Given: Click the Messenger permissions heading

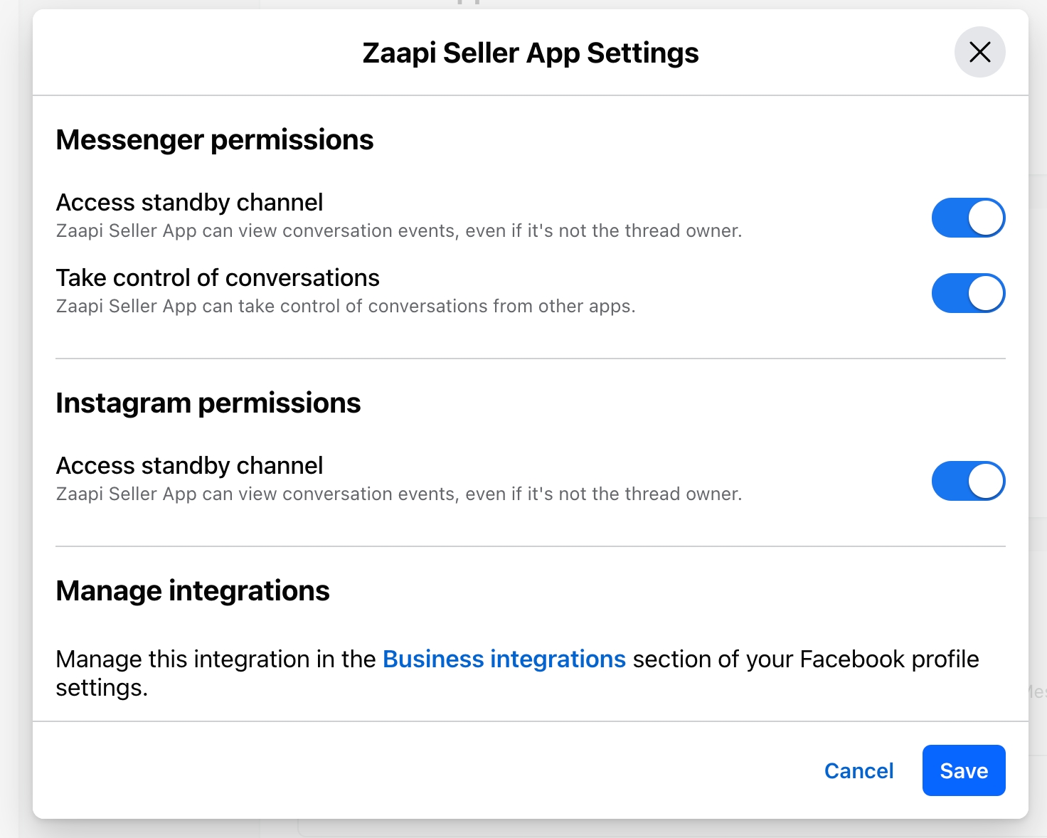Looking at the screenshot, I should (214, 140).
